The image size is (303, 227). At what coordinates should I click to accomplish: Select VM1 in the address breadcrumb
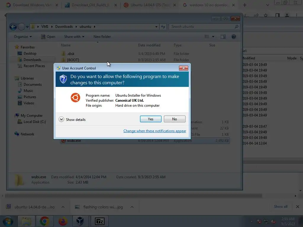[45, 27]
